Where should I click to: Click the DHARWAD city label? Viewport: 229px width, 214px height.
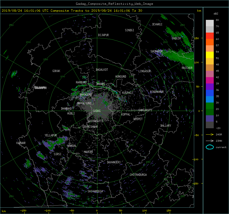66,109
